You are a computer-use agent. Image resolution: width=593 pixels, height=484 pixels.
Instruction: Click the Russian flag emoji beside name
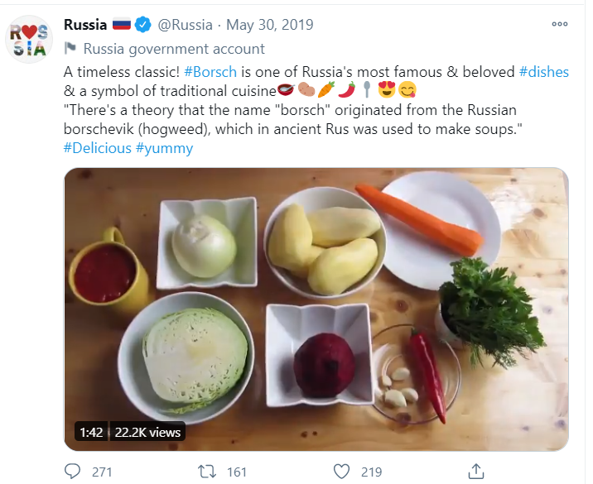[121, 25]
